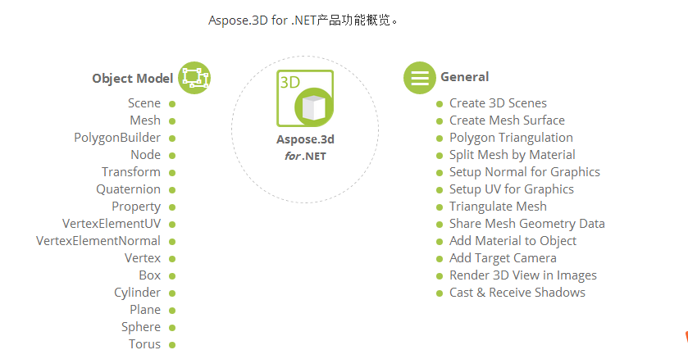Click the green bullet beside Torus

[x=172, y=345]
